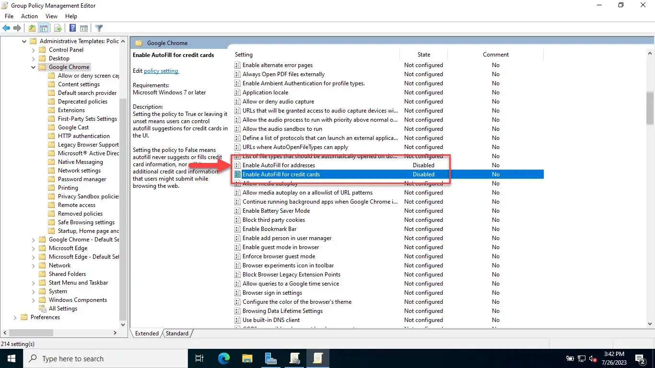Collapse the Google Chrome tree node
This screenshot has height=368, width=655.
click(34, 67)
